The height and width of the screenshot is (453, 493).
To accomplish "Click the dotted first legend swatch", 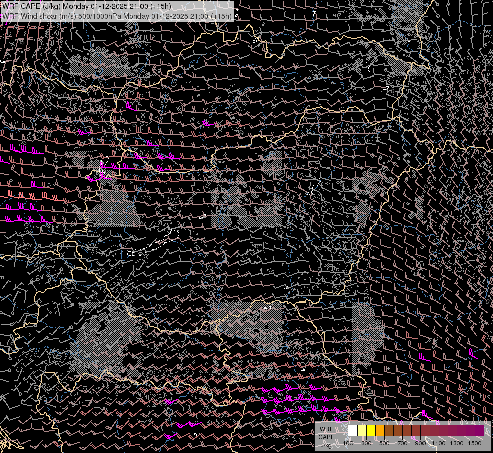I will click(343, 431).
